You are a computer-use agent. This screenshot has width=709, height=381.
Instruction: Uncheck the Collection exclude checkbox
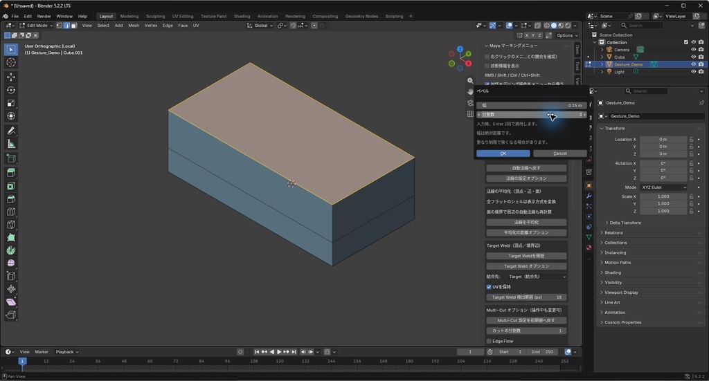[x=686, y=42]
